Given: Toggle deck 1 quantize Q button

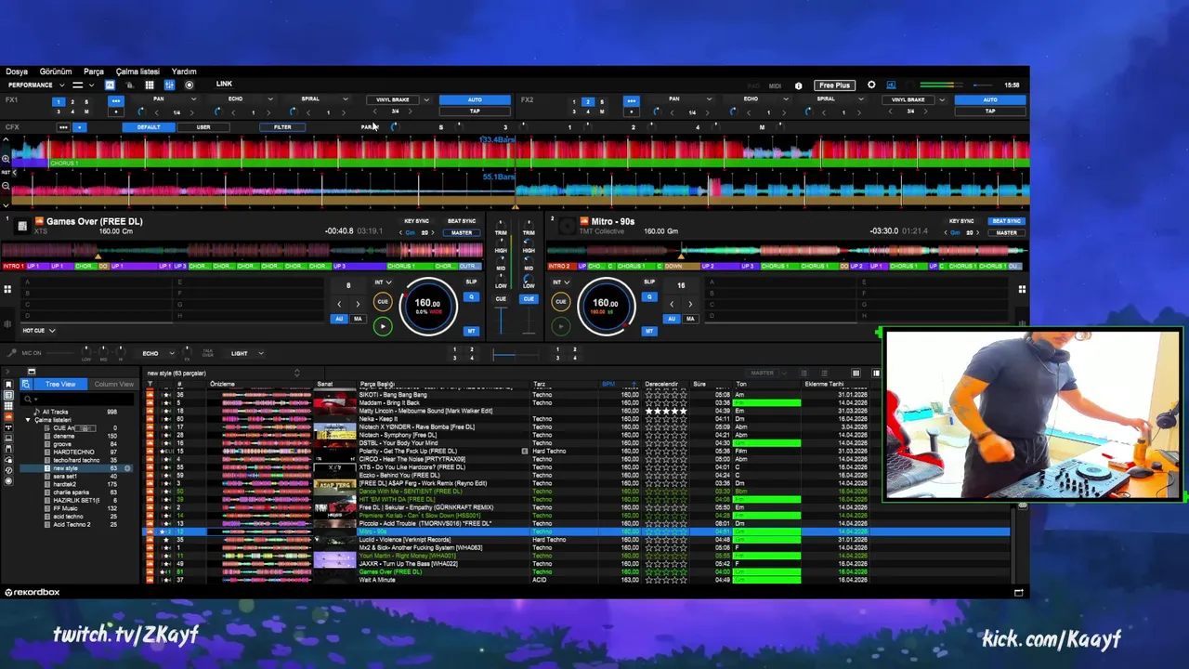Looking at the screenshot, I should pyautogui.click(x=471, y=297).
